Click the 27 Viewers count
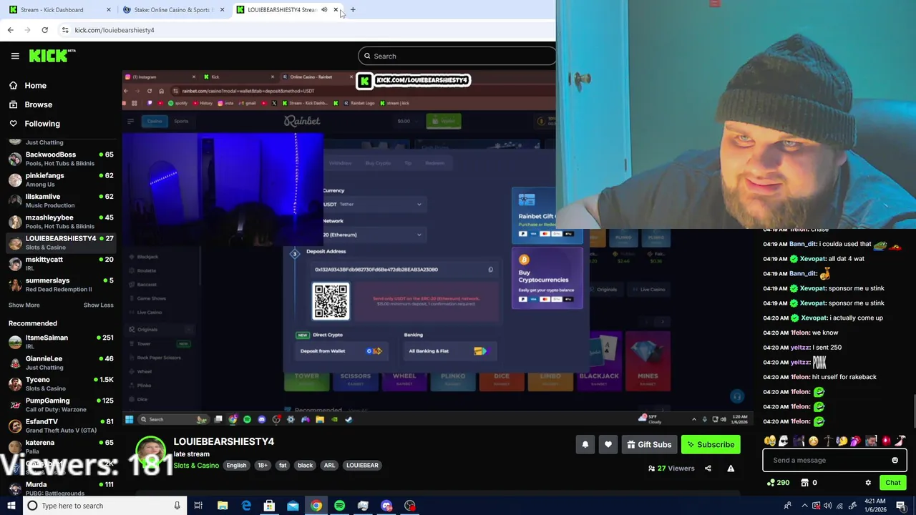The image size is (916, 515). 671,469
